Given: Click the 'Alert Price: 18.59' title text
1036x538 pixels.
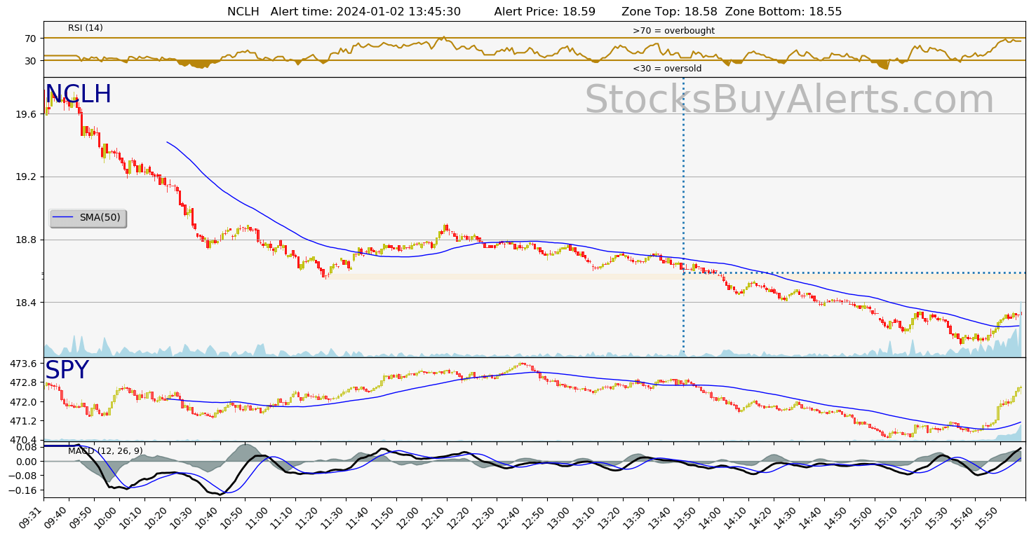Looking at the screenshot, I should click(545, 12).
